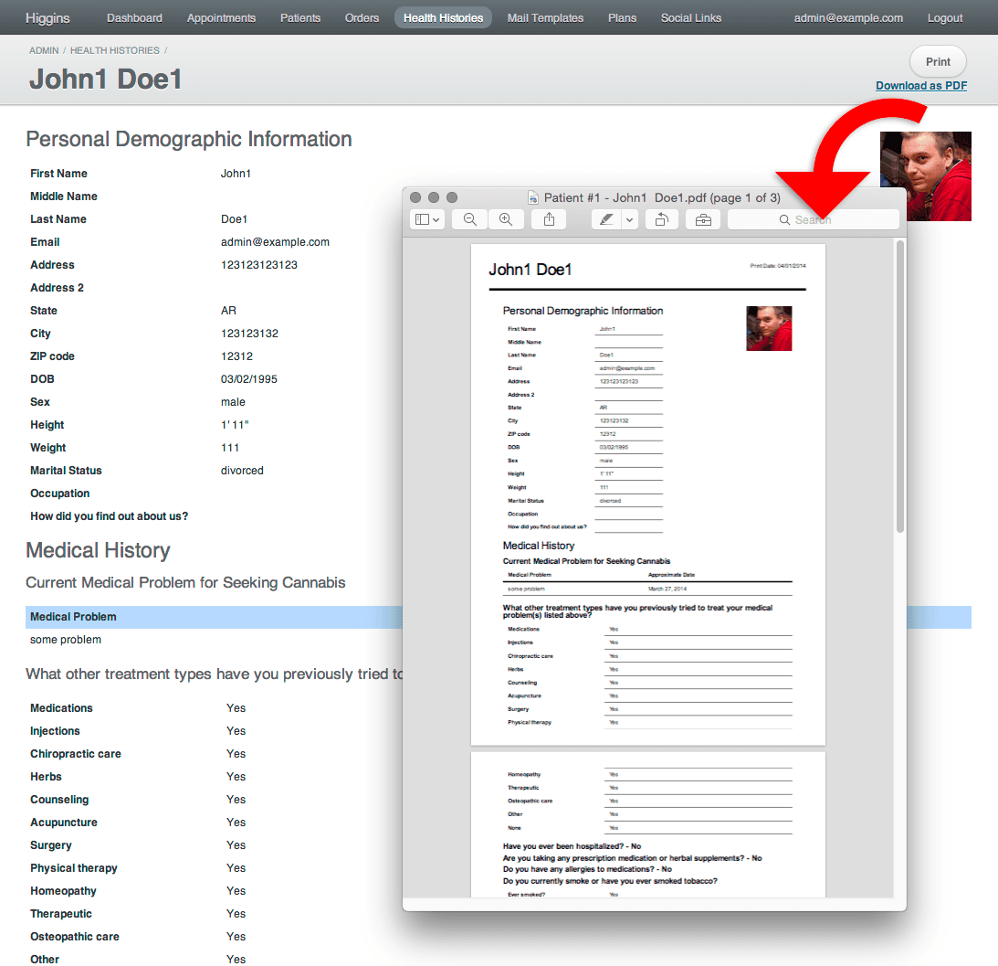Click the email value admin@example.com in demographics
Viewport: 998px width, 966px height.
tap(275, 242)
